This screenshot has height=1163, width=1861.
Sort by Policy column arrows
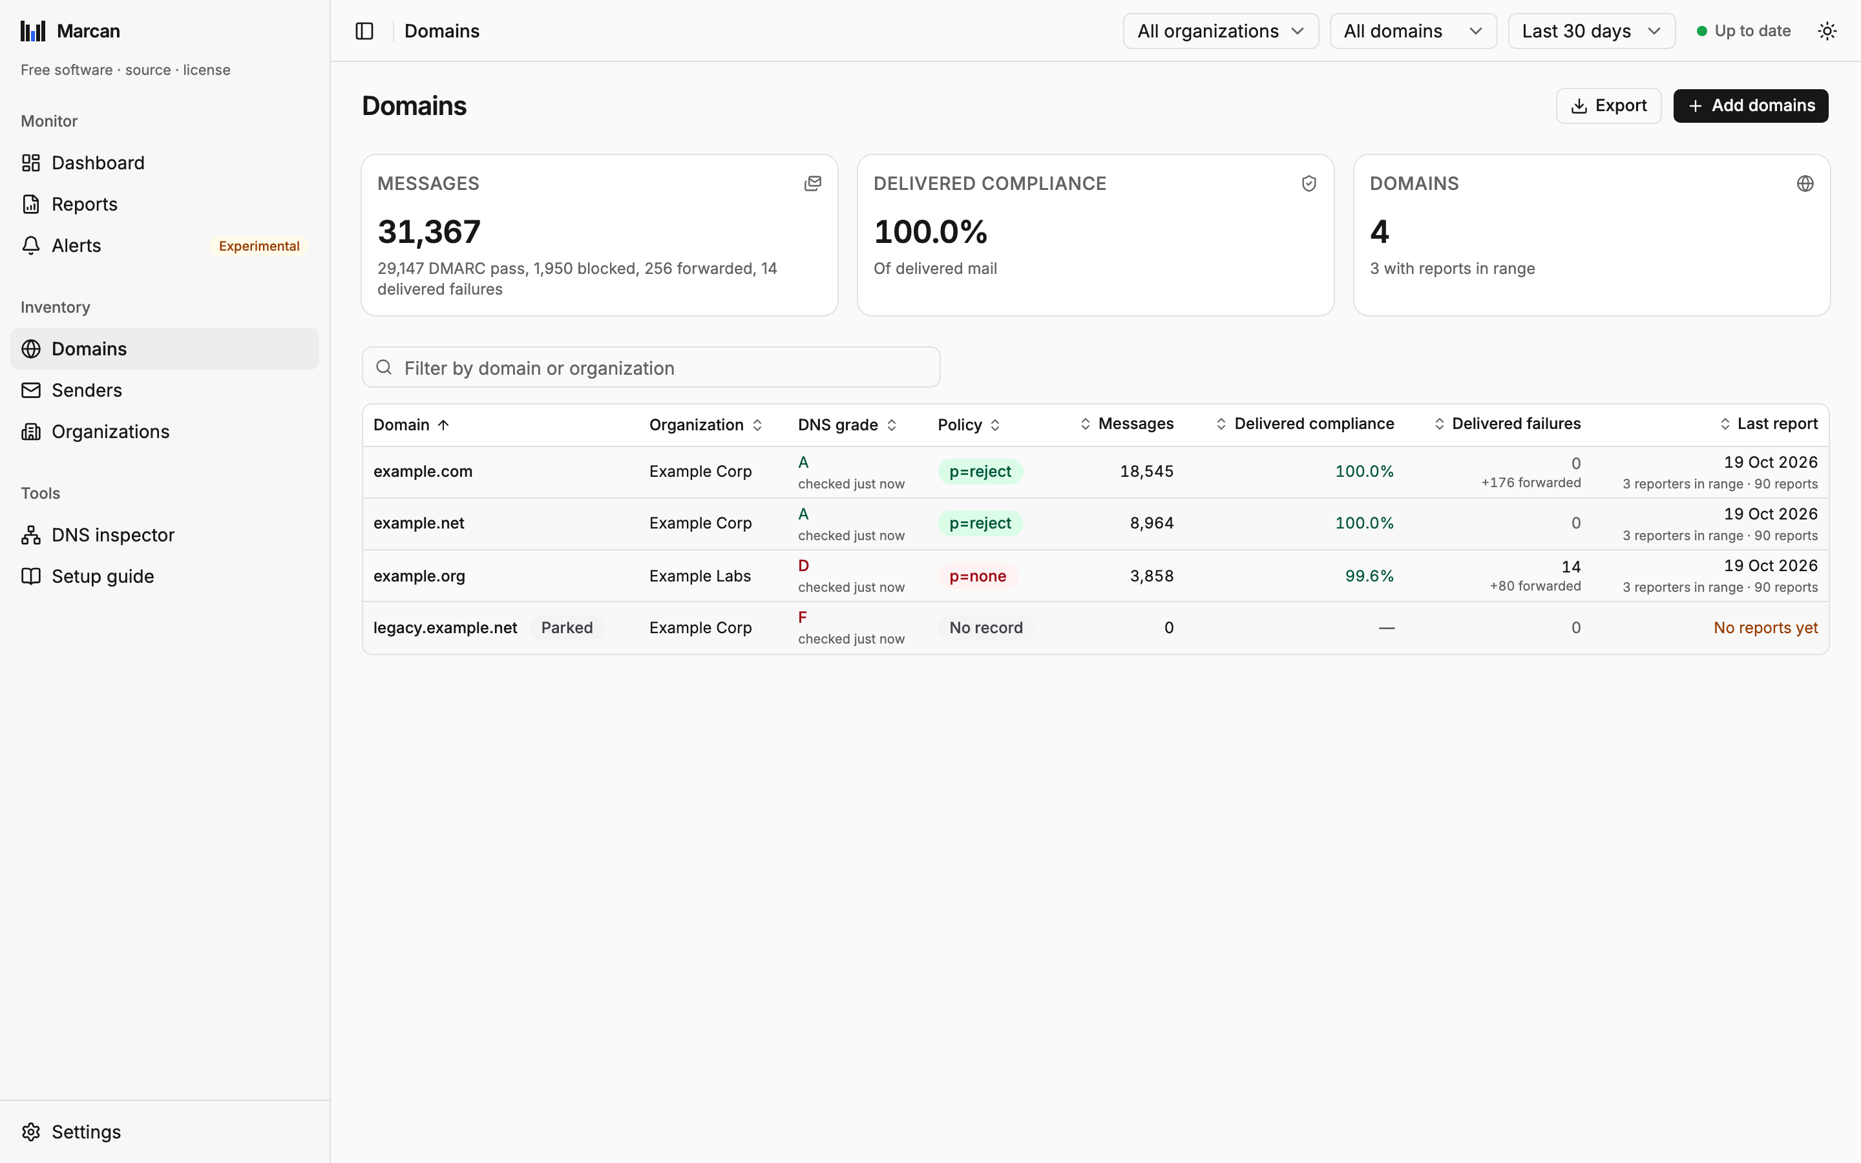[995, 424]
